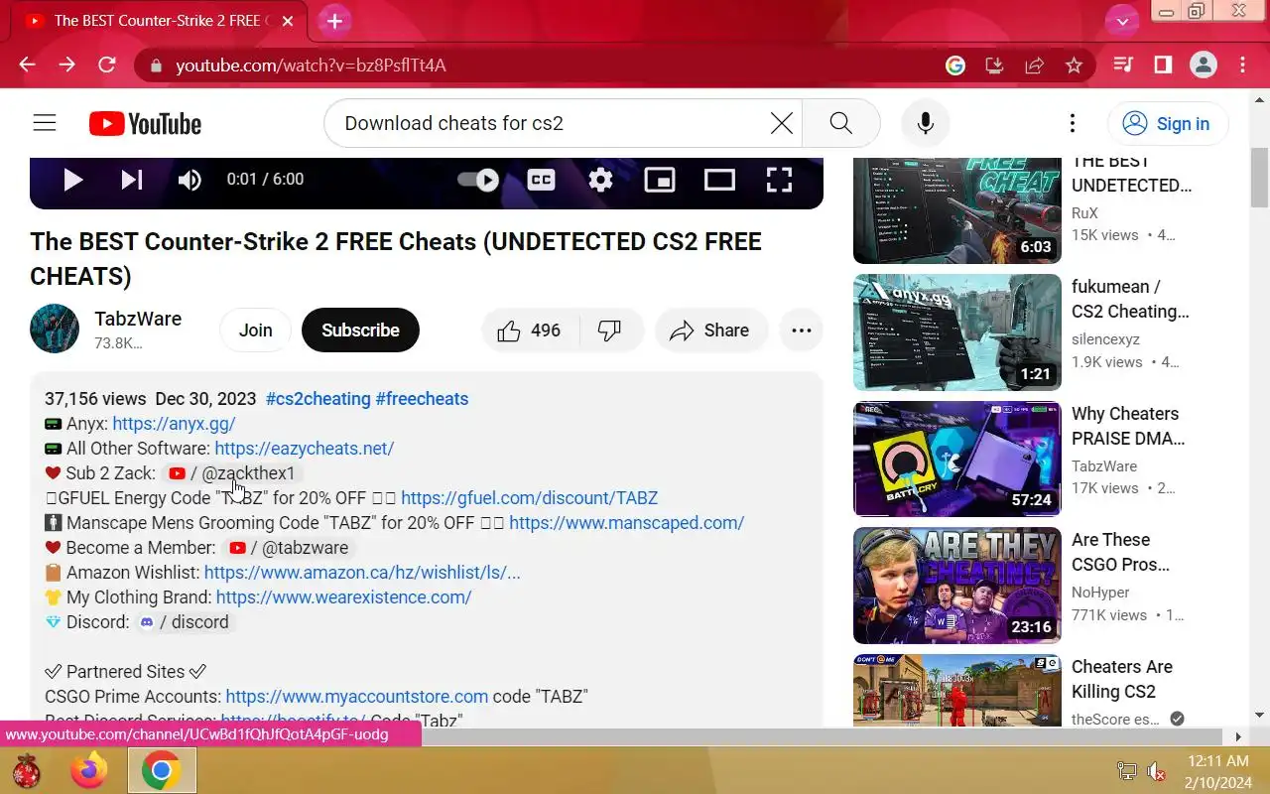Sign in to YouTube
This screenshot has width=1270, height=794.
pos(1168,123)
